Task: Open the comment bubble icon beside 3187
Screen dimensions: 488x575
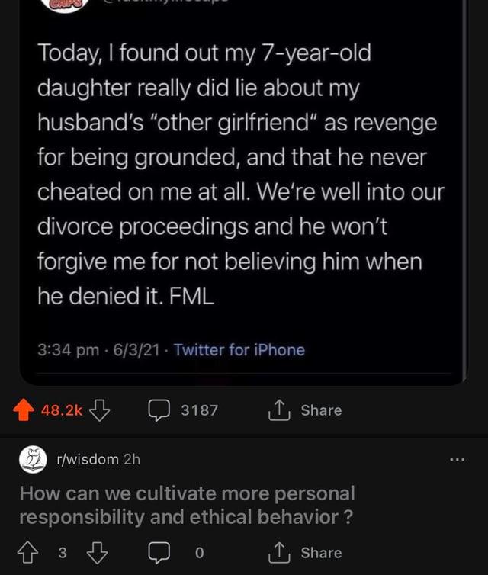Action: pyautogui.click(x=159, y=410)
